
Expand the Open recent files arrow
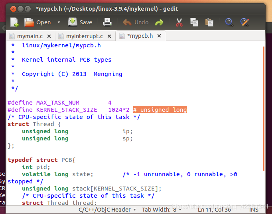click(59, 22)
